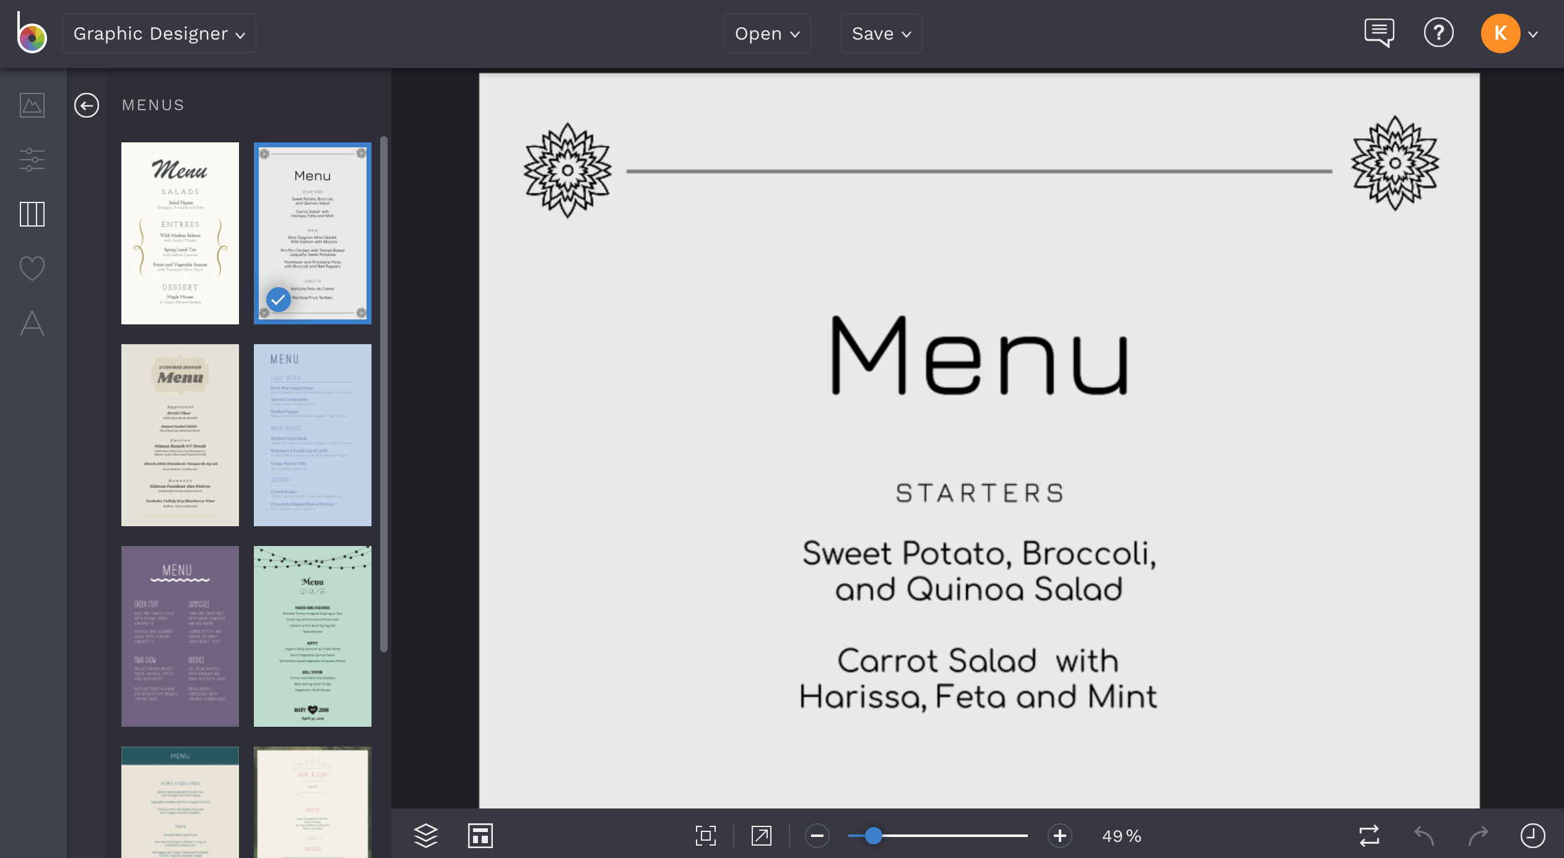Select the horizontal line on canvas
Viewport: 1564px width, 858px height.
(x=980, y=171)
